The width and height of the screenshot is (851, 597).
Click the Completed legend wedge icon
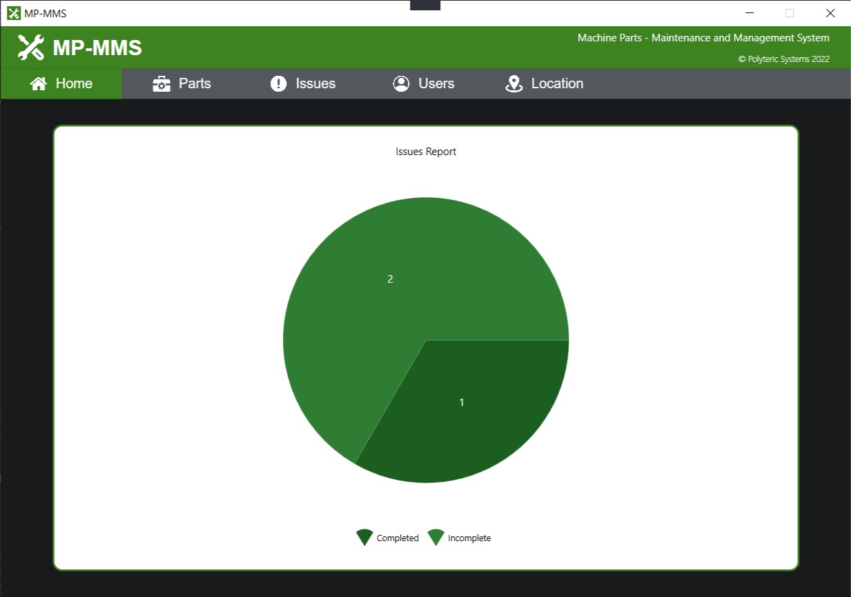364,537
